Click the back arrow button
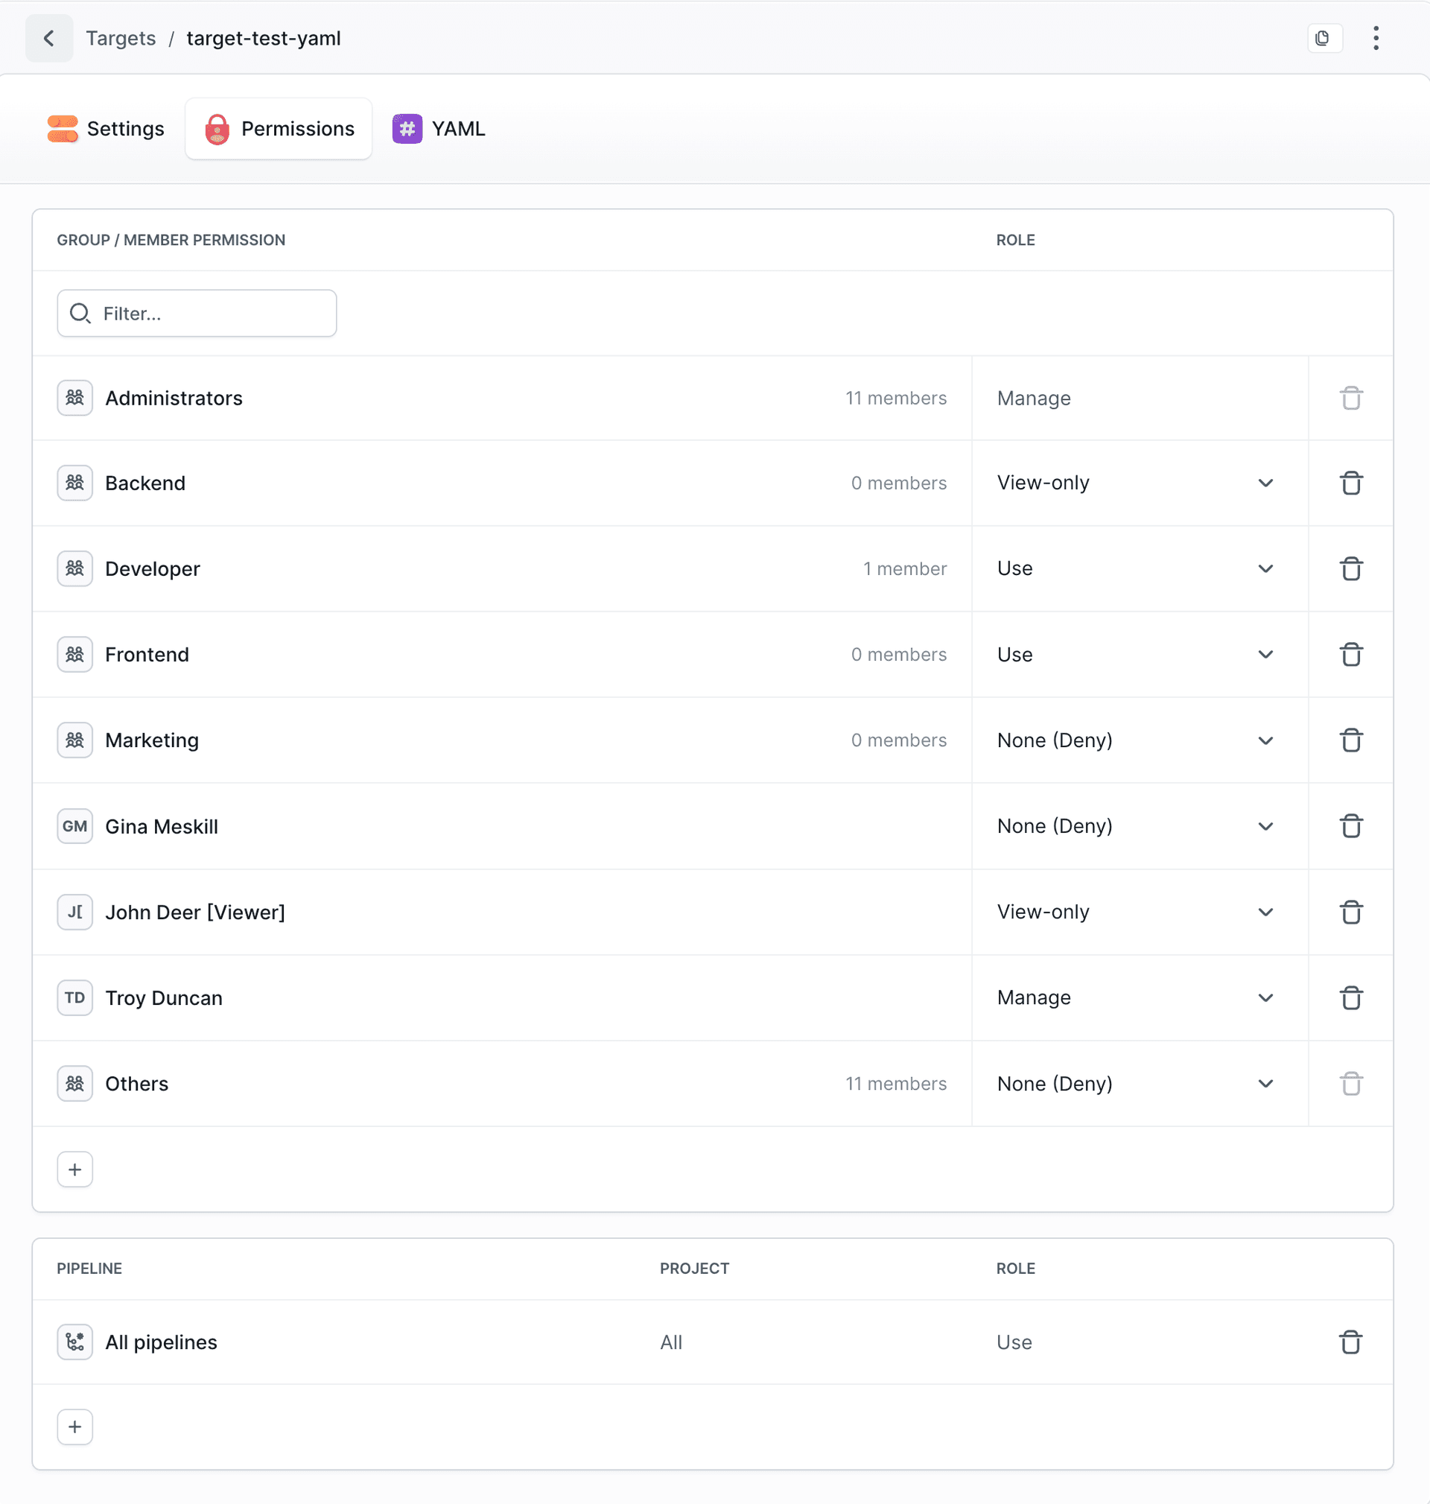 point(49,38)
